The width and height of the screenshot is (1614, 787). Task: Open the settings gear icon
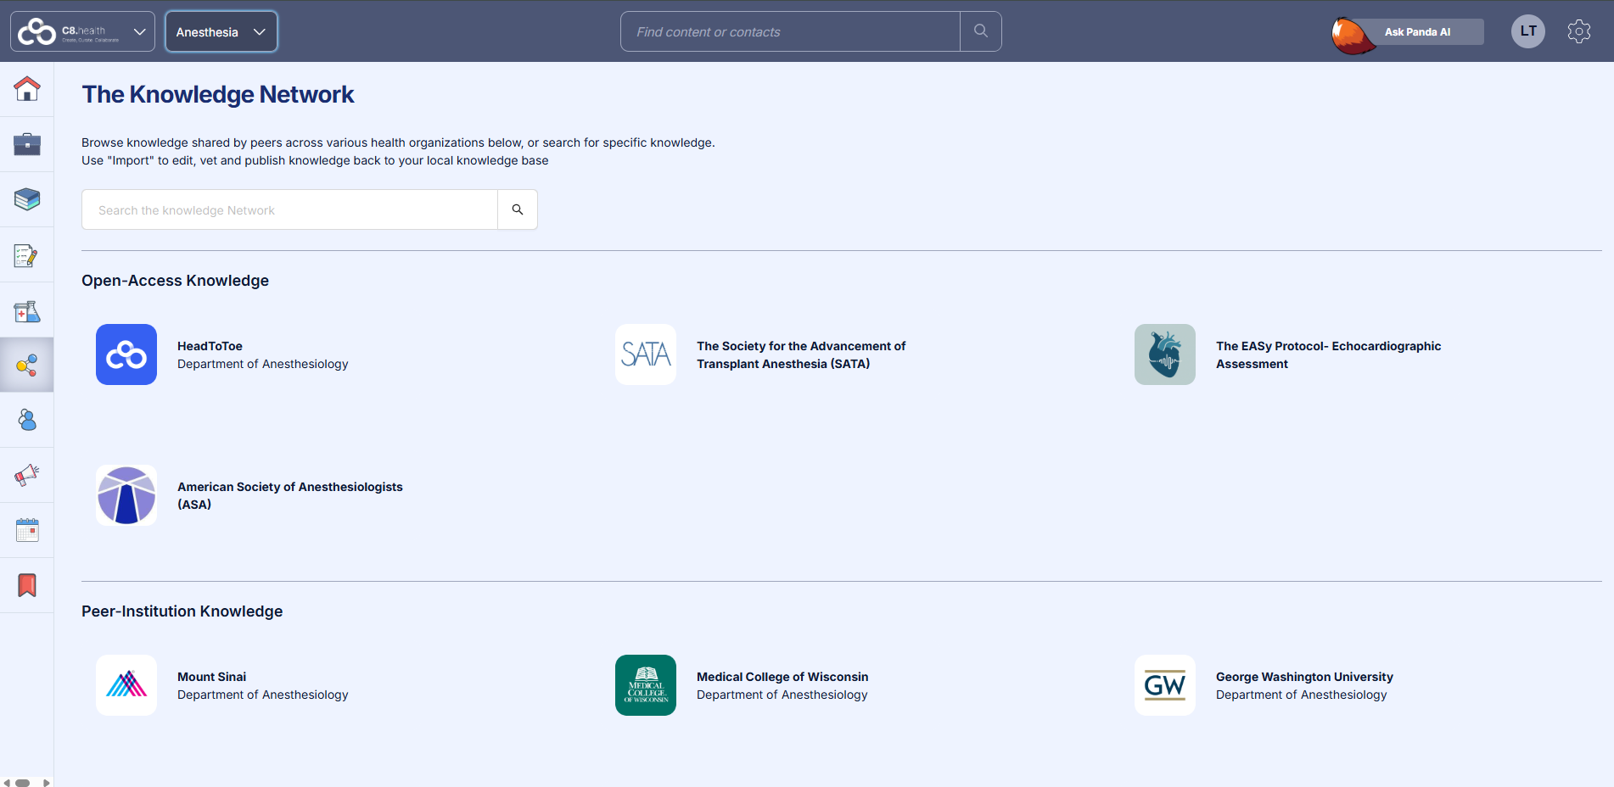point(1578,31)
